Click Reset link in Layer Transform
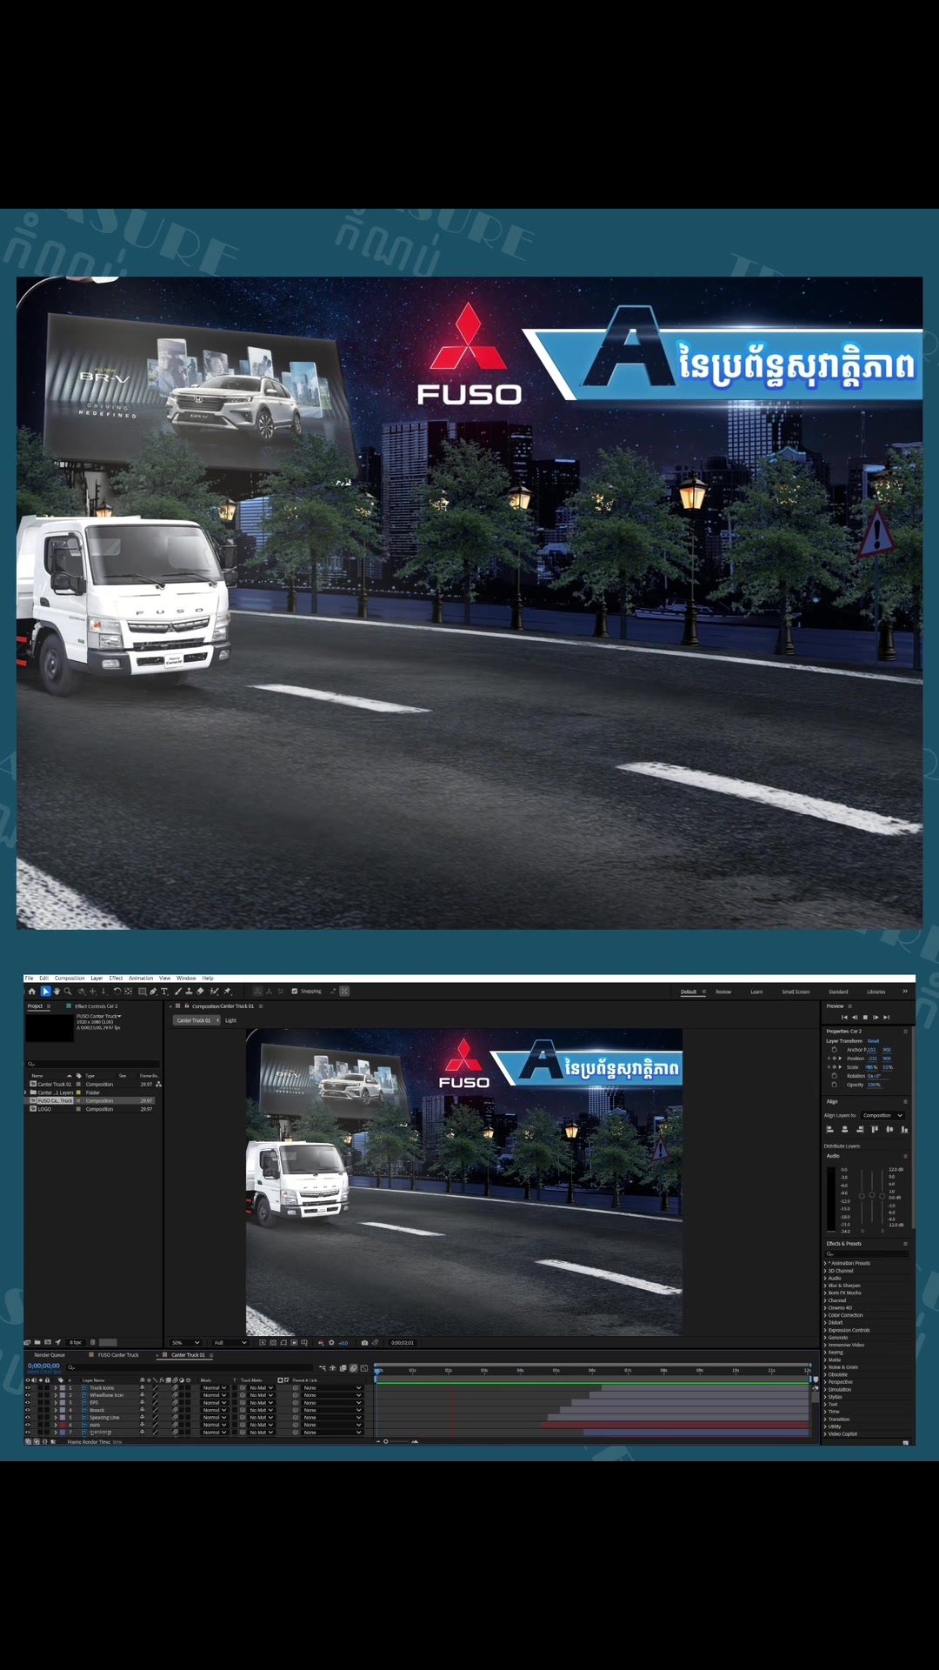This screenshot has height=1670, width=939. point(873,1041)
